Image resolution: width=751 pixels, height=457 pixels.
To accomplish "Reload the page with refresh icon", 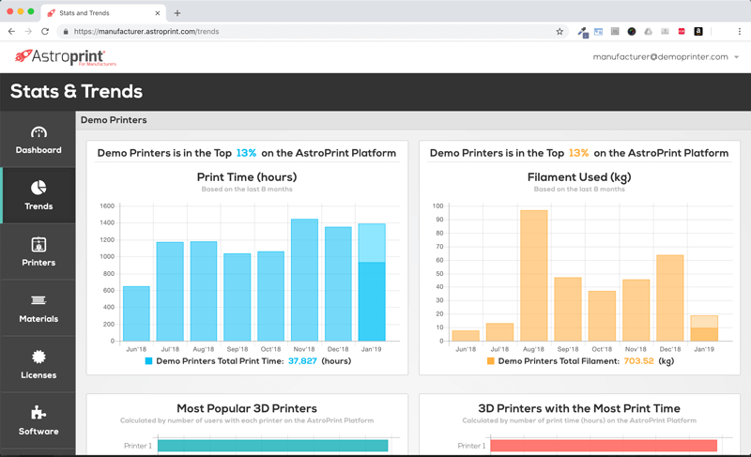I will pos(45,32).
